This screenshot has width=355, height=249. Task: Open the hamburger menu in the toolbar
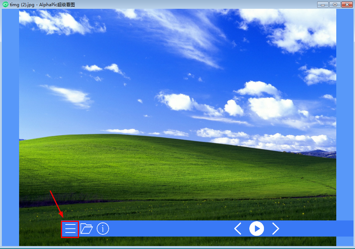70,229
